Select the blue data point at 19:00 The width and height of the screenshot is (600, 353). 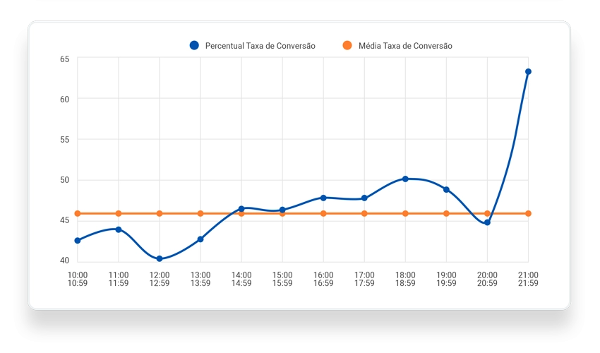coord(446,189)
